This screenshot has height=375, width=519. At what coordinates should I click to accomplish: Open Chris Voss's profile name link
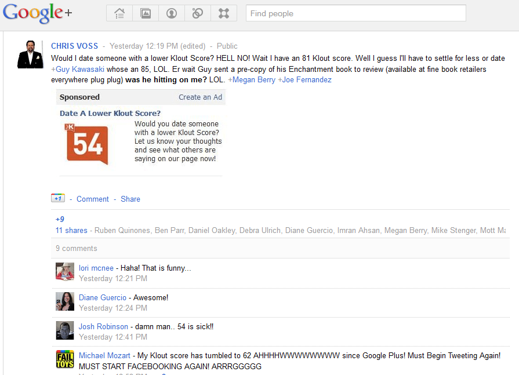[74, 46]
